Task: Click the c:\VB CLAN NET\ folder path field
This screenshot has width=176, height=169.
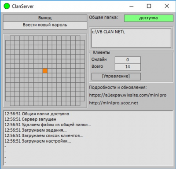Action: (x=131, y=38)
